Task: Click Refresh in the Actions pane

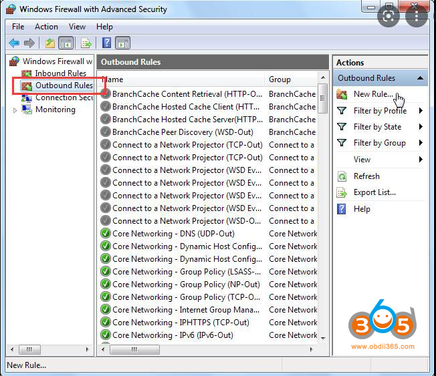Action: coord(366,176)
